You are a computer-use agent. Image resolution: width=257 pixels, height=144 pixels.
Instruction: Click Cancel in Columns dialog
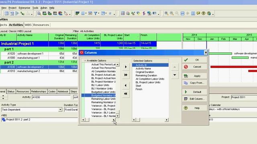(194, 67)
